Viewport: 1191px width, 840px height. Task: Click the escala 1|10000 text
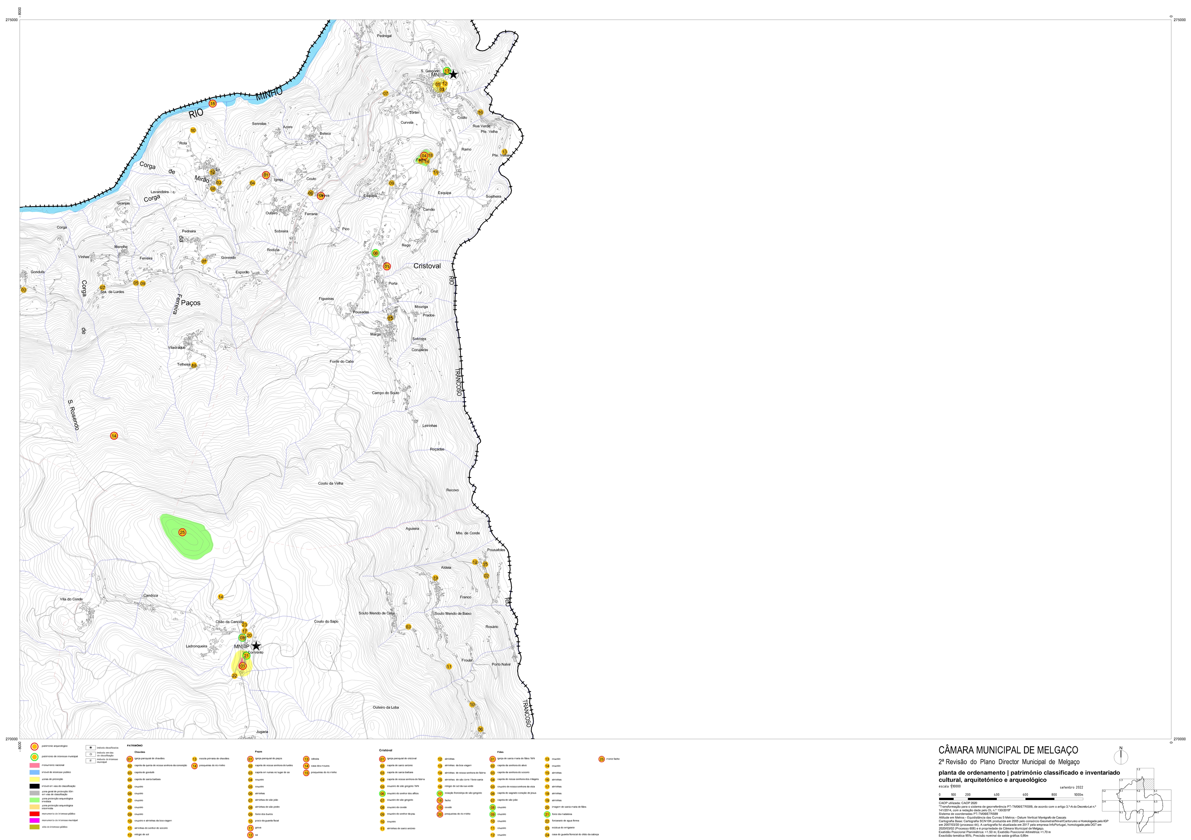[950, 787]
